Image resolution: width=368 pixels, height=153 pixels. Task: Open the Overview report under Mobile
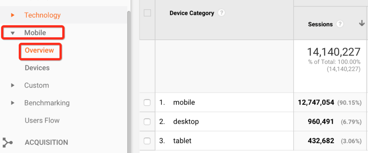coord(40,50)
